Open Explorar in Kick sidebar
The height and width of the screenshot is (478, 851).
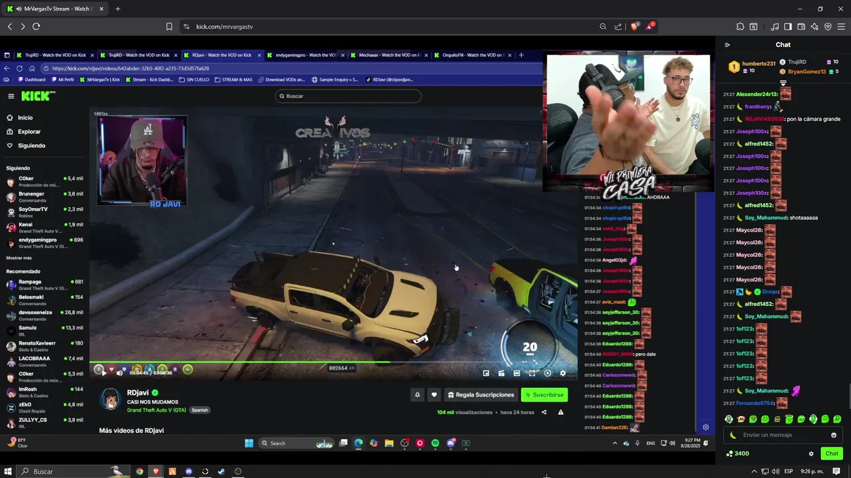tap(24, 131)
